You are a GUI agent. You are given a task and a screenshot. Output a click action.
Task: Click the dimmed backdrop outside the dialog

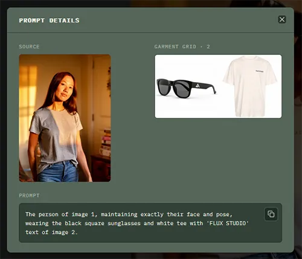(3, 129)
